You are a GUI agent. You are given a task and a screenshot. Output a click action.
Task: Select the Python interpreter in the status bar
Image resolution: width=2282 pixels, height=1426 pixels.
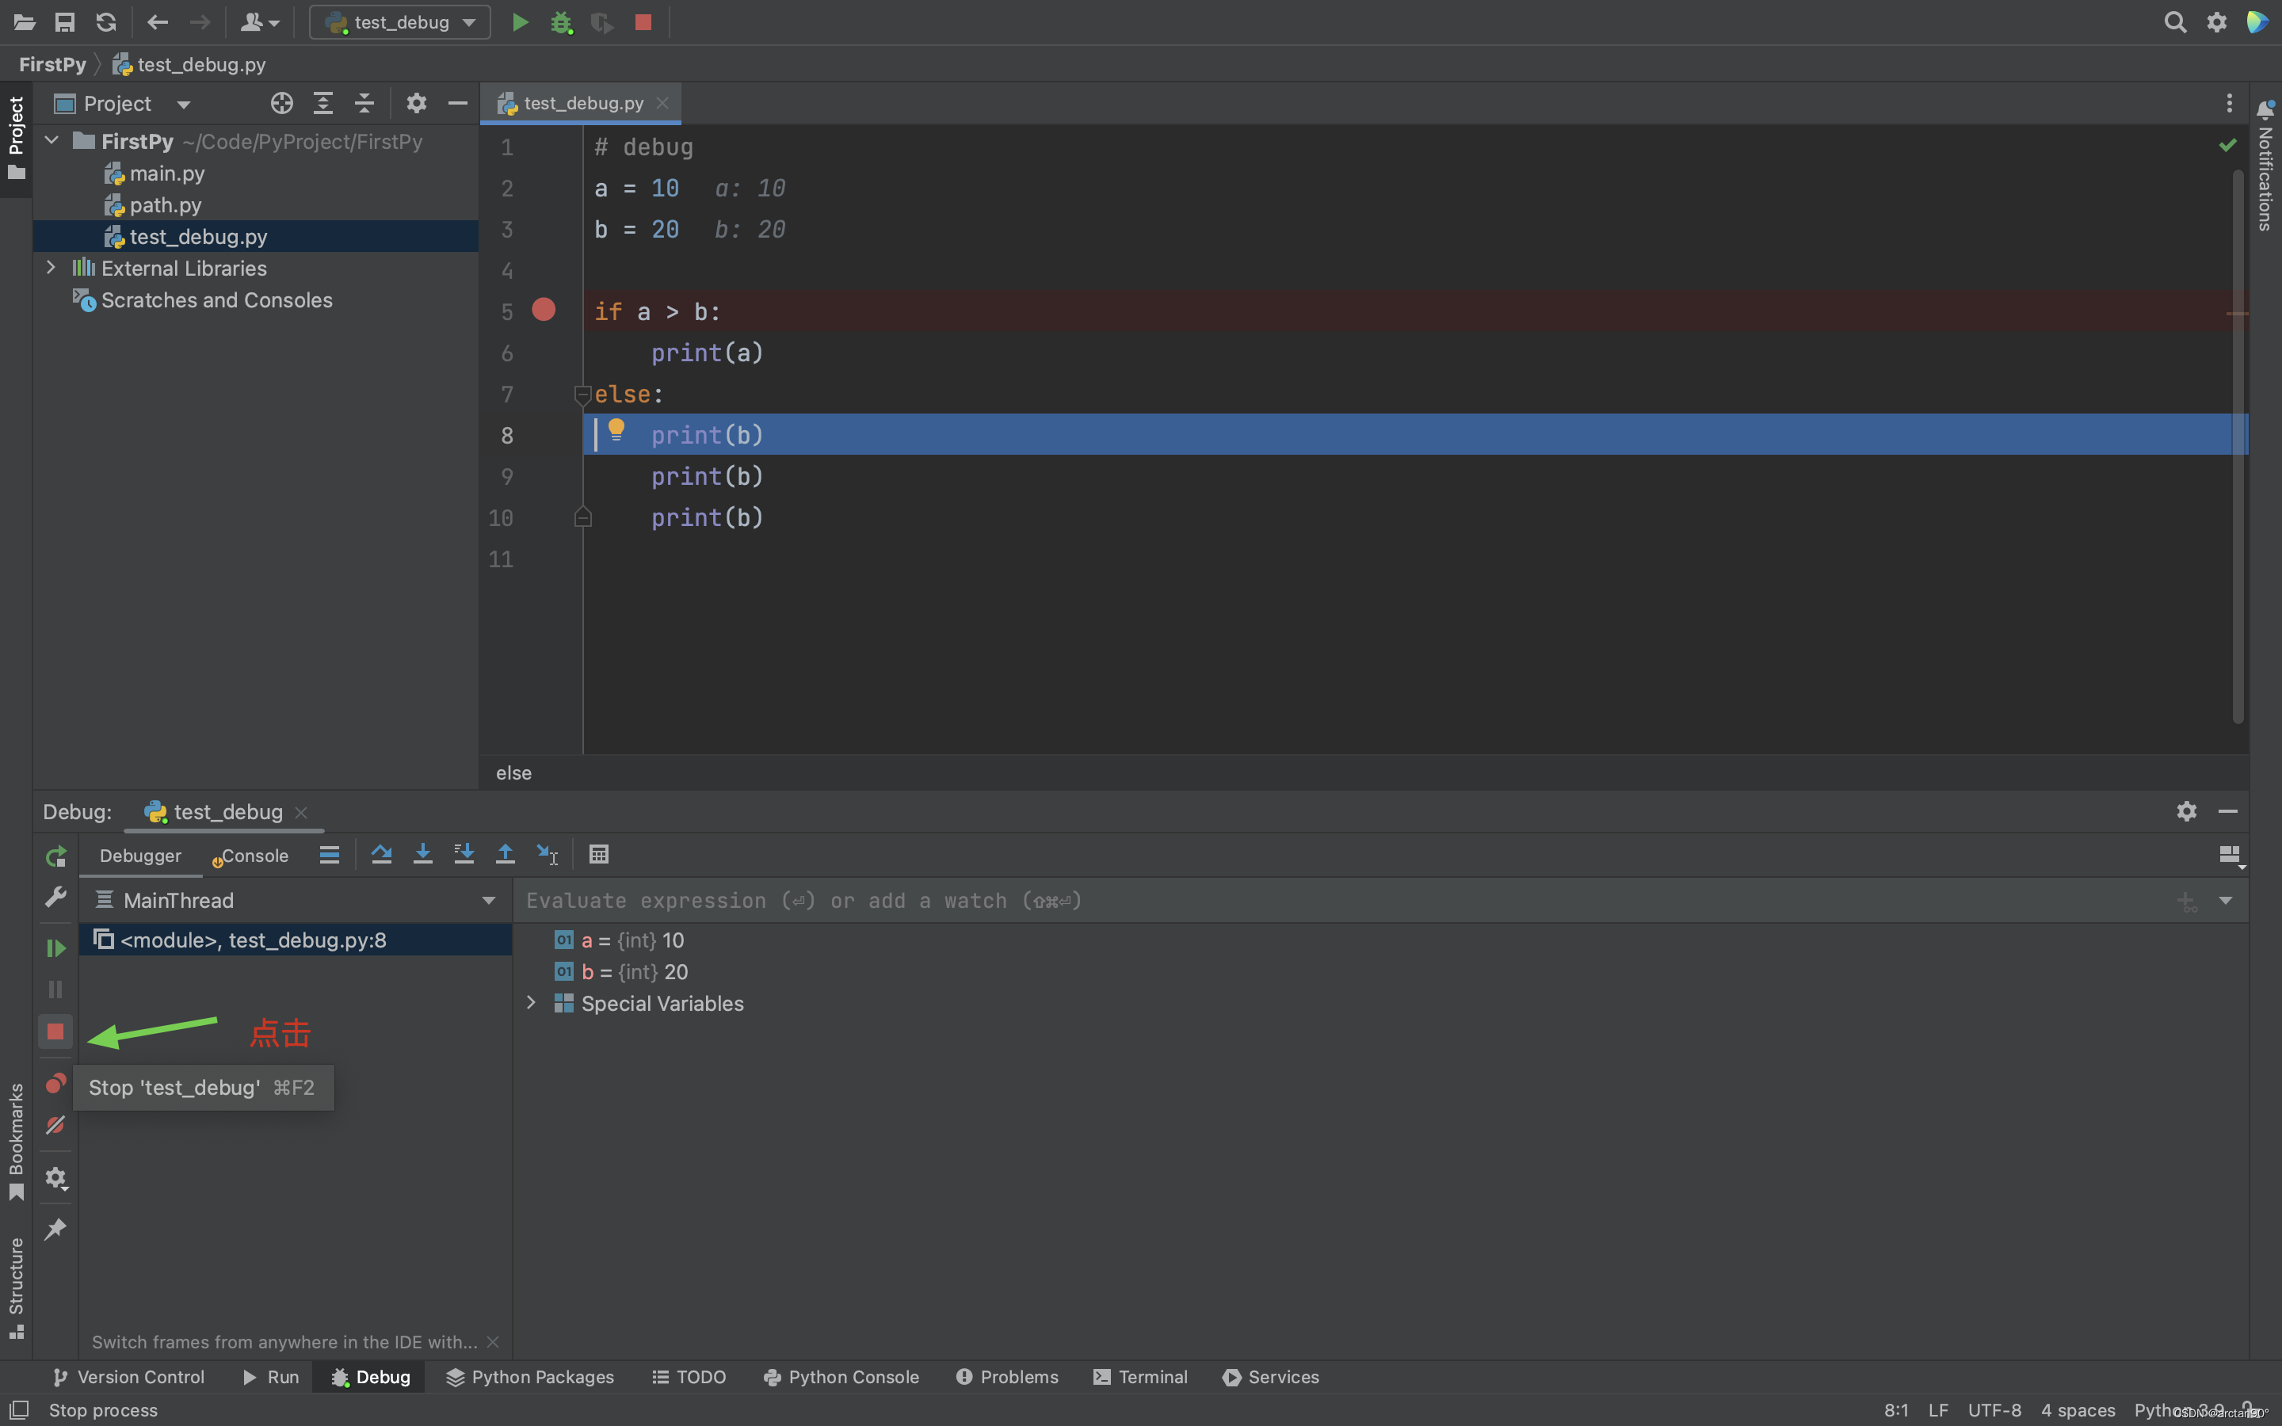2178,1411
